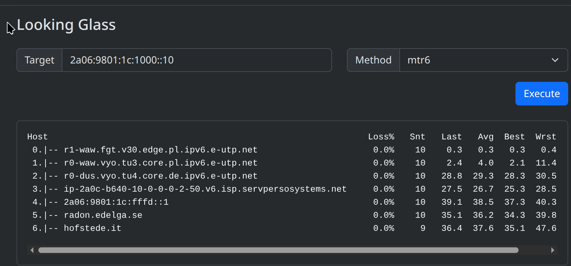
Task: Click the servpersosystems.net hop 3 hostname
Action: pos(205,189)
